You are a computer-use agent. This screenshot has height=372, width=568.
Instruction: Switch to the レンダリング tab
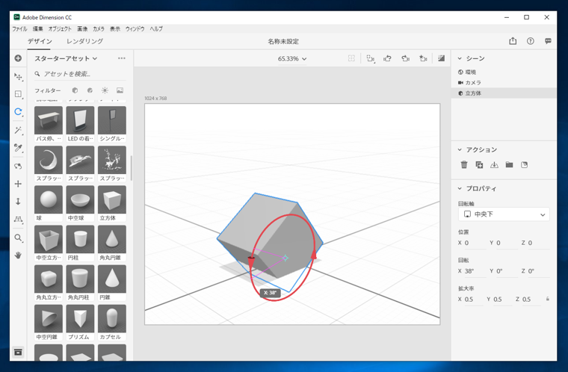pos(84,41)
